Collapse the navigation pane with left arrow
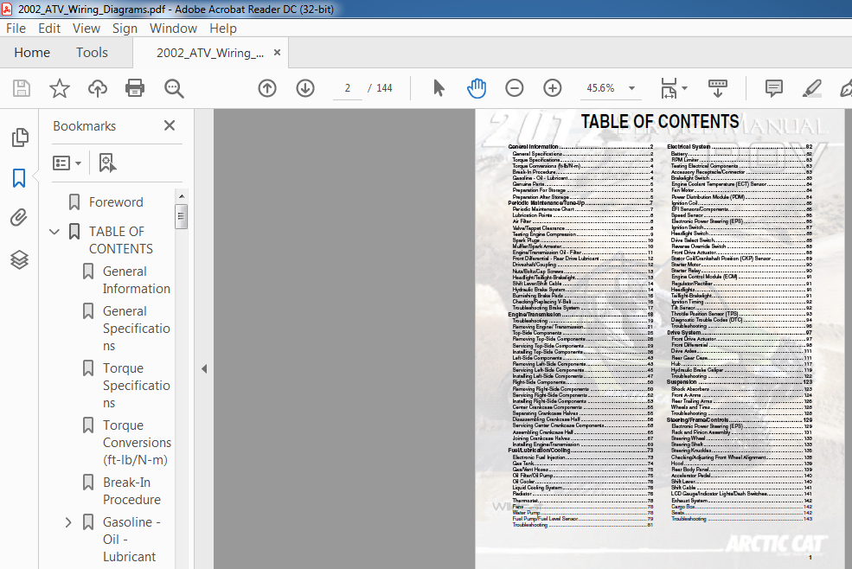 204,368
